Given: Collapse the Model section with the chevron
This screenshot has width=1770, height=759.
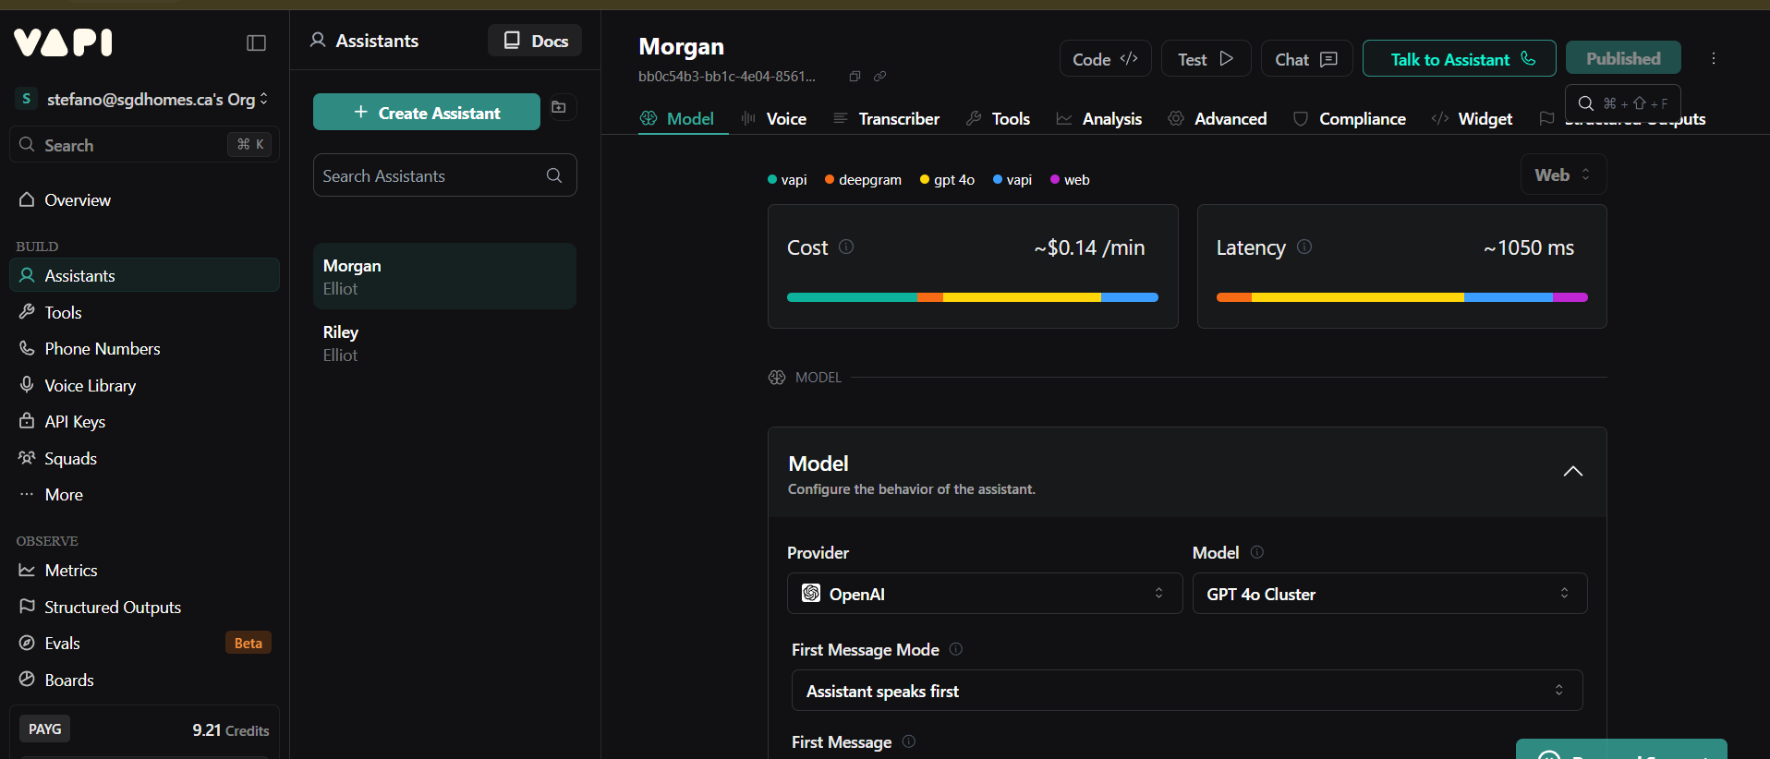Looking at the screenshot, I should [1572, 472].
